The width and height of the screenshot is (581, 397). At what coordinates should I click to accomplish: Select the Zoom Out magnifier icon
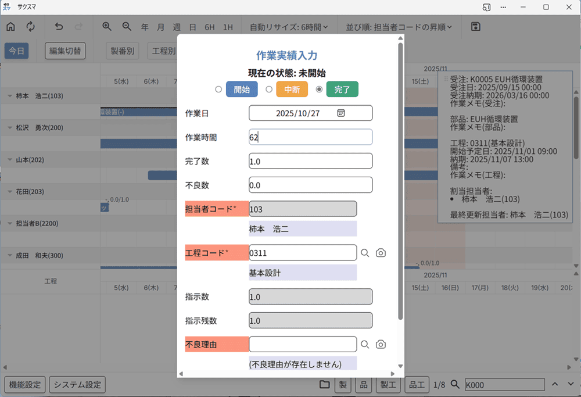(x=127, y=26)
